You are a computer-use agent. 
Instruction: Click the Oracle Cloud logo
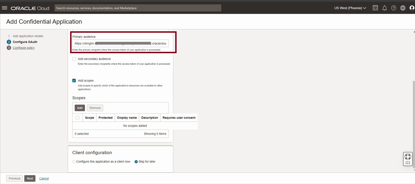click(30, 8)
